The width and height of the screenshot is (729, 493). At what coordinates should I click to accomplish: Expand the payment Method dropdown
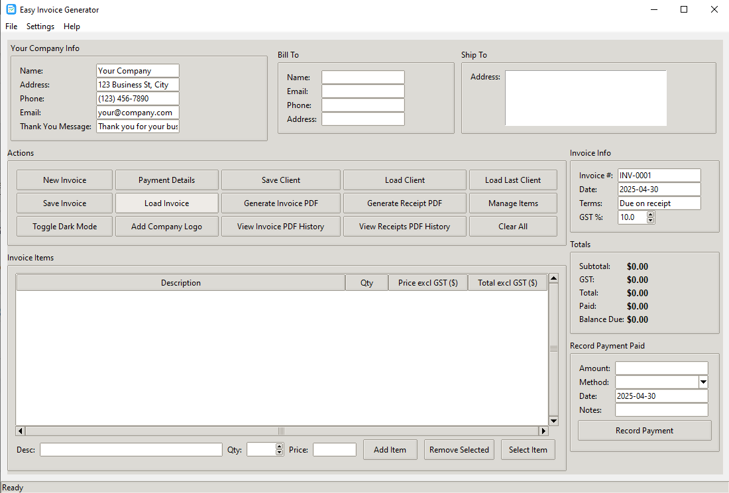point(703,382)
